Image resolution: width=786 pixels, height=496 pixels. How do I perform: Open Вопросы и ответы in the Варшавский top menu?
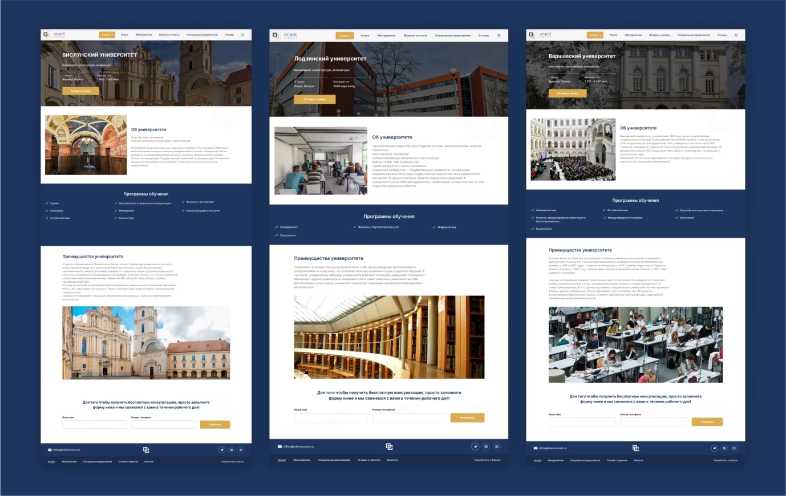(x=659, y=35)
